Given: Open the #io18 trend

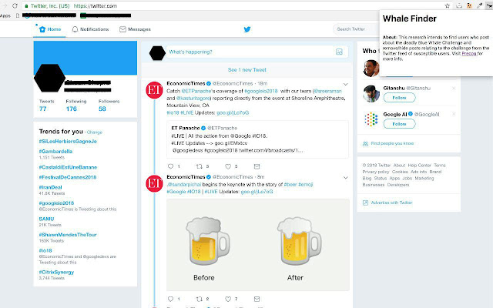Looking at the screenshot, I should pos(45,250).
